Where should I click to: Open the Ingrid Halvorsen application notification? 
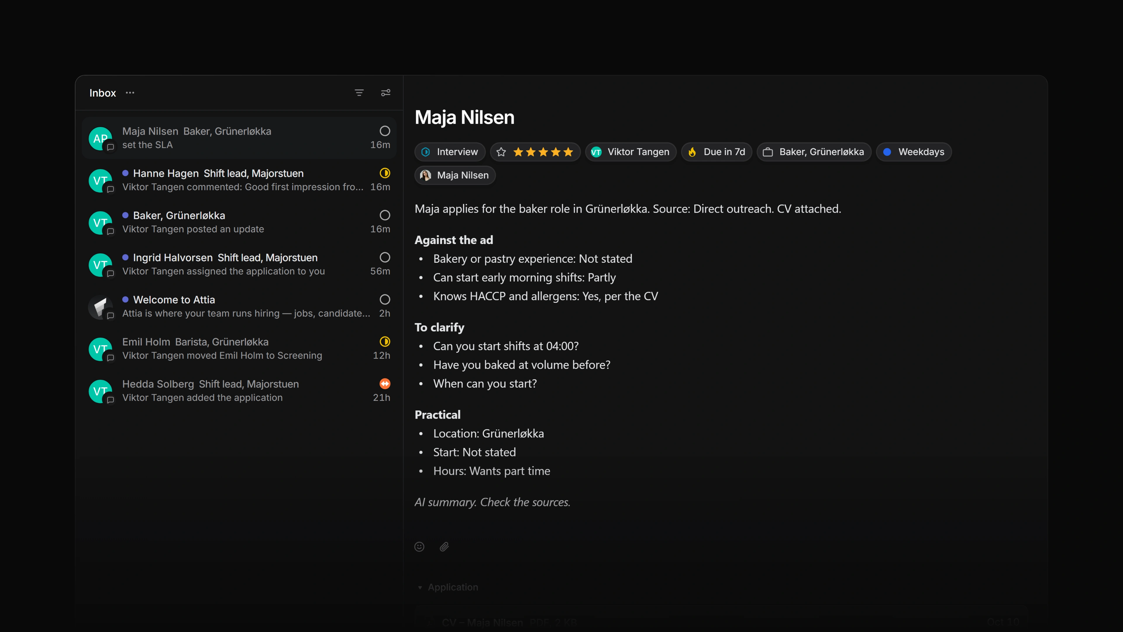239,264
